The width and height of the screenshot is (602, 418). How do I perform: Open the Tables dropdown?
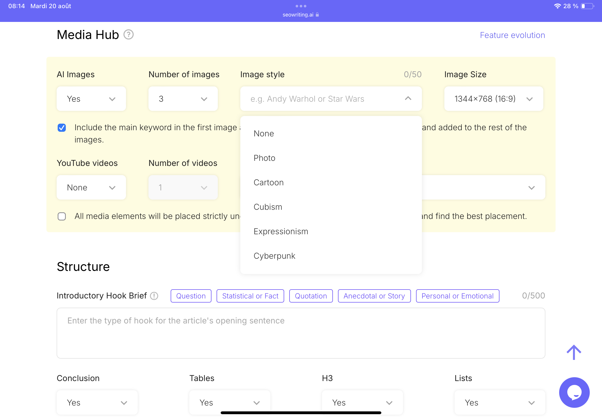click(230, 402)
